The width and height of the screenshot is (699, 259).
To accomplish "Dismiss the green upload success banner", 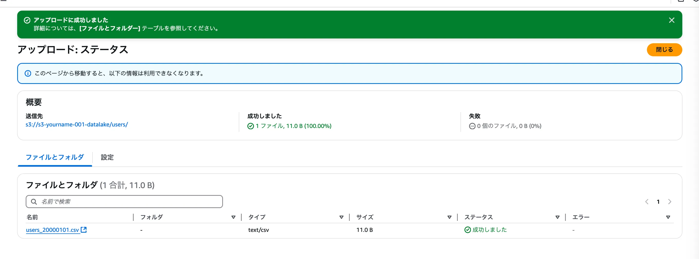I will pos(671,20).
